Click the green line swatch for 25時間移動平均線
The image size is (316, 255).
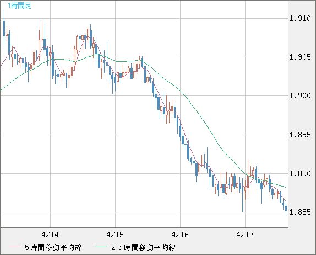(x=101, y=247)
